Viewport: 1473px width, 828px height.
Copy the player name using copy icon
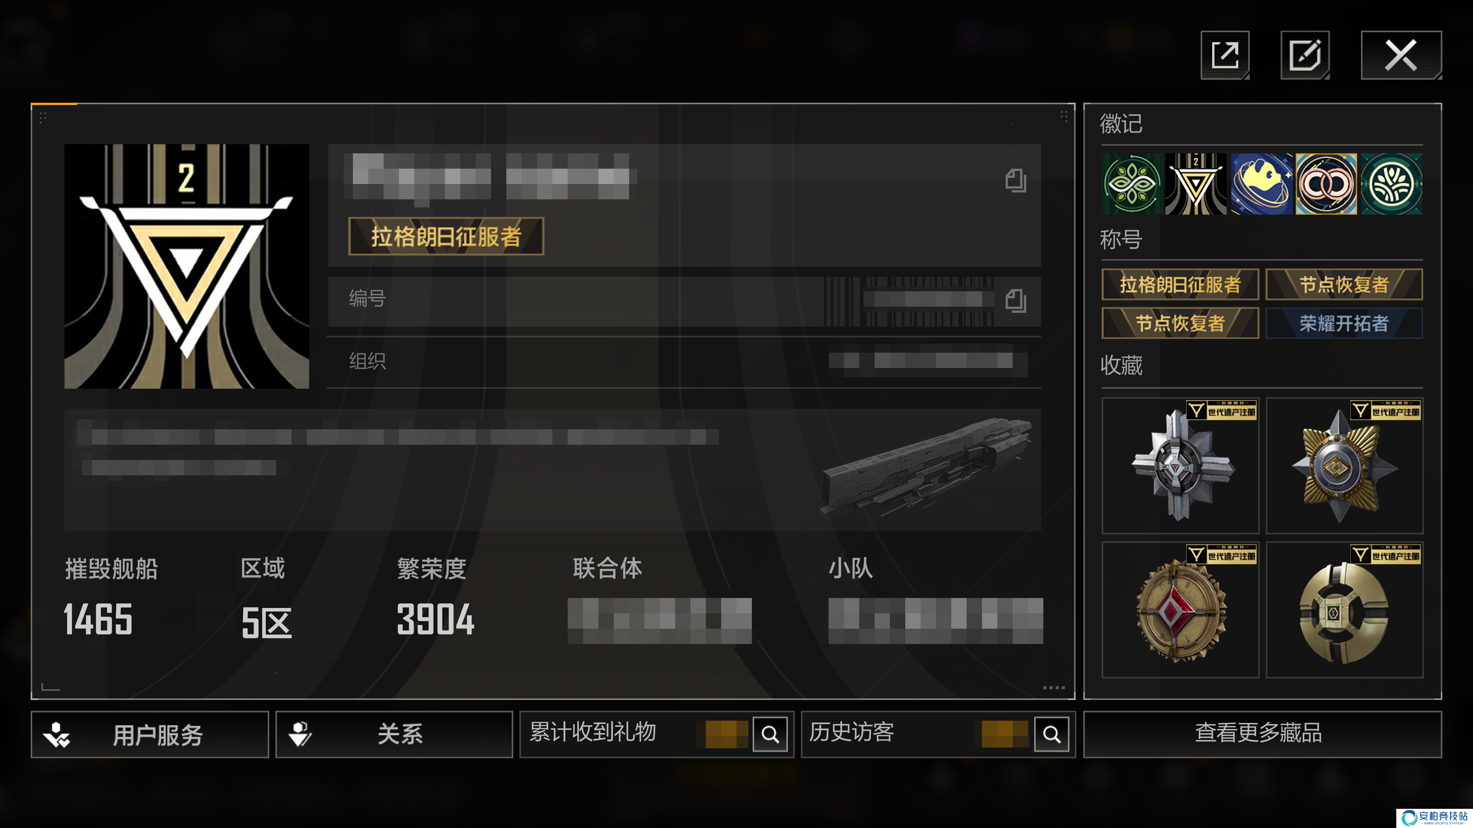1015,181
